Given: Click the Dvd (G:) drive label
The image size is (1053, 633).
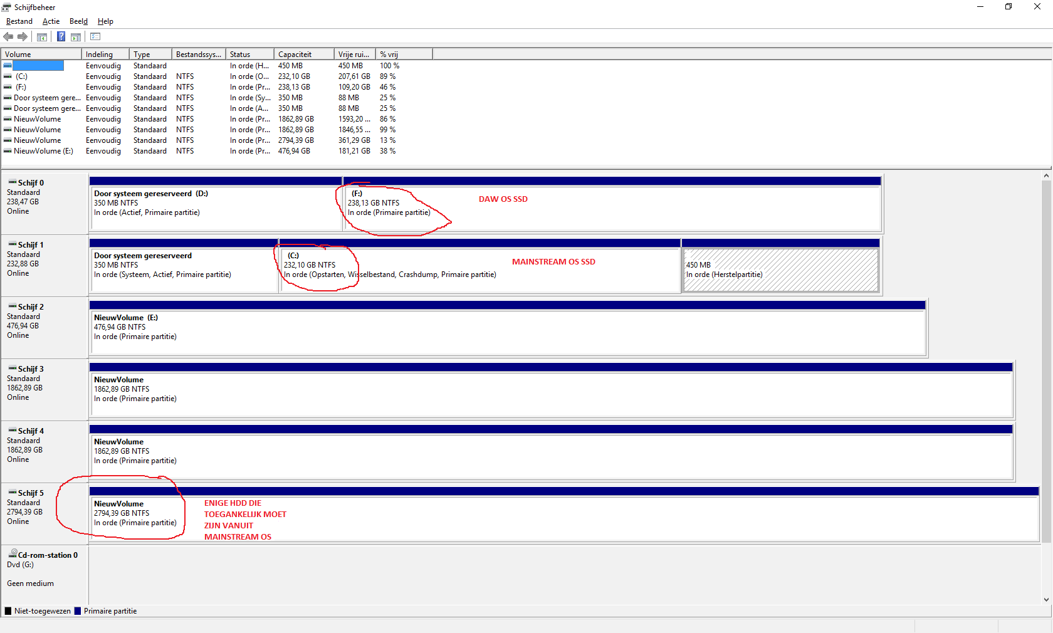Looking at the screenshot, I should [x=20, y=565].
